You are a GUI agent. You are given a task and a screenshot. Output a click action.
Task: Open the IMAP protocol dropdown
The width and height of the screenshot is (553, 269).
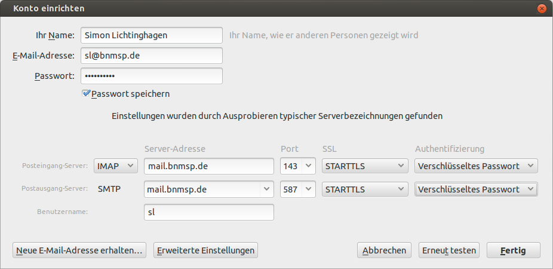tap(116, 166)
